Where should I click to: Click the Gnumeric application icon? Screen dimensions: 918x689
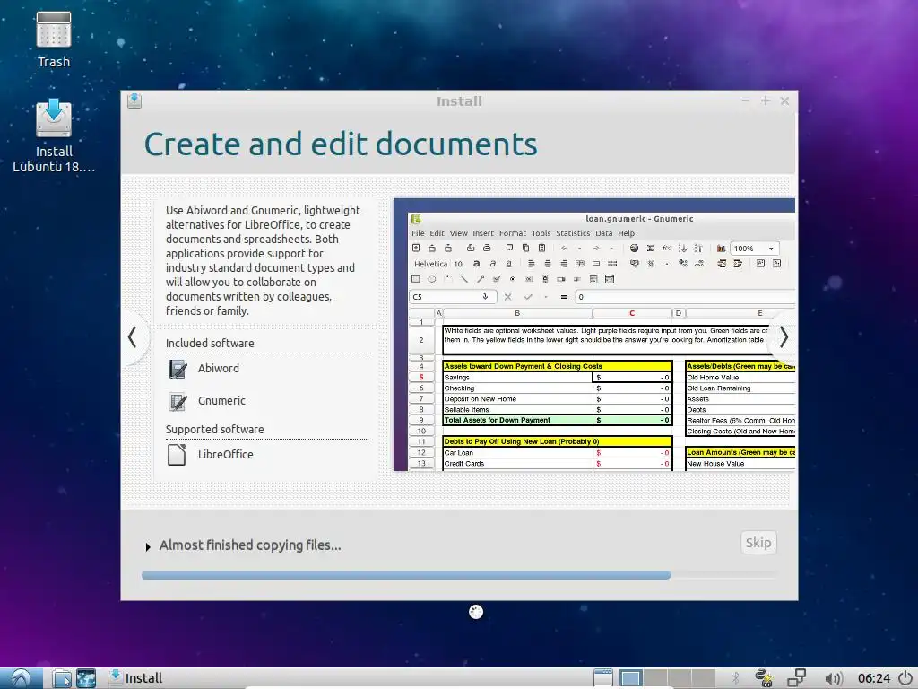[x=178, y=401]
